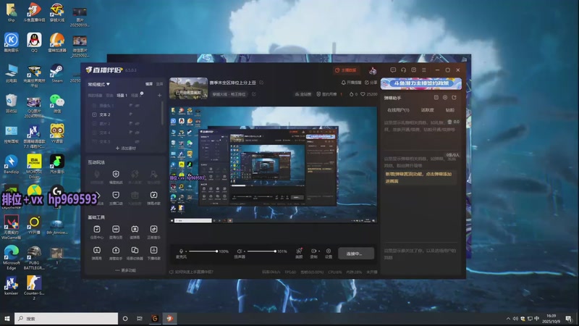Screen dimensions: 579x326
Task: Click the user avatar in title bar
Action: [x=373, y=70]
